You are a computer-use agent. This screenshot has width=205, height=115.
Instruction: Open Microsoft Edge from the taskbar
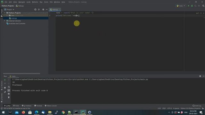(x=37, y=112)
